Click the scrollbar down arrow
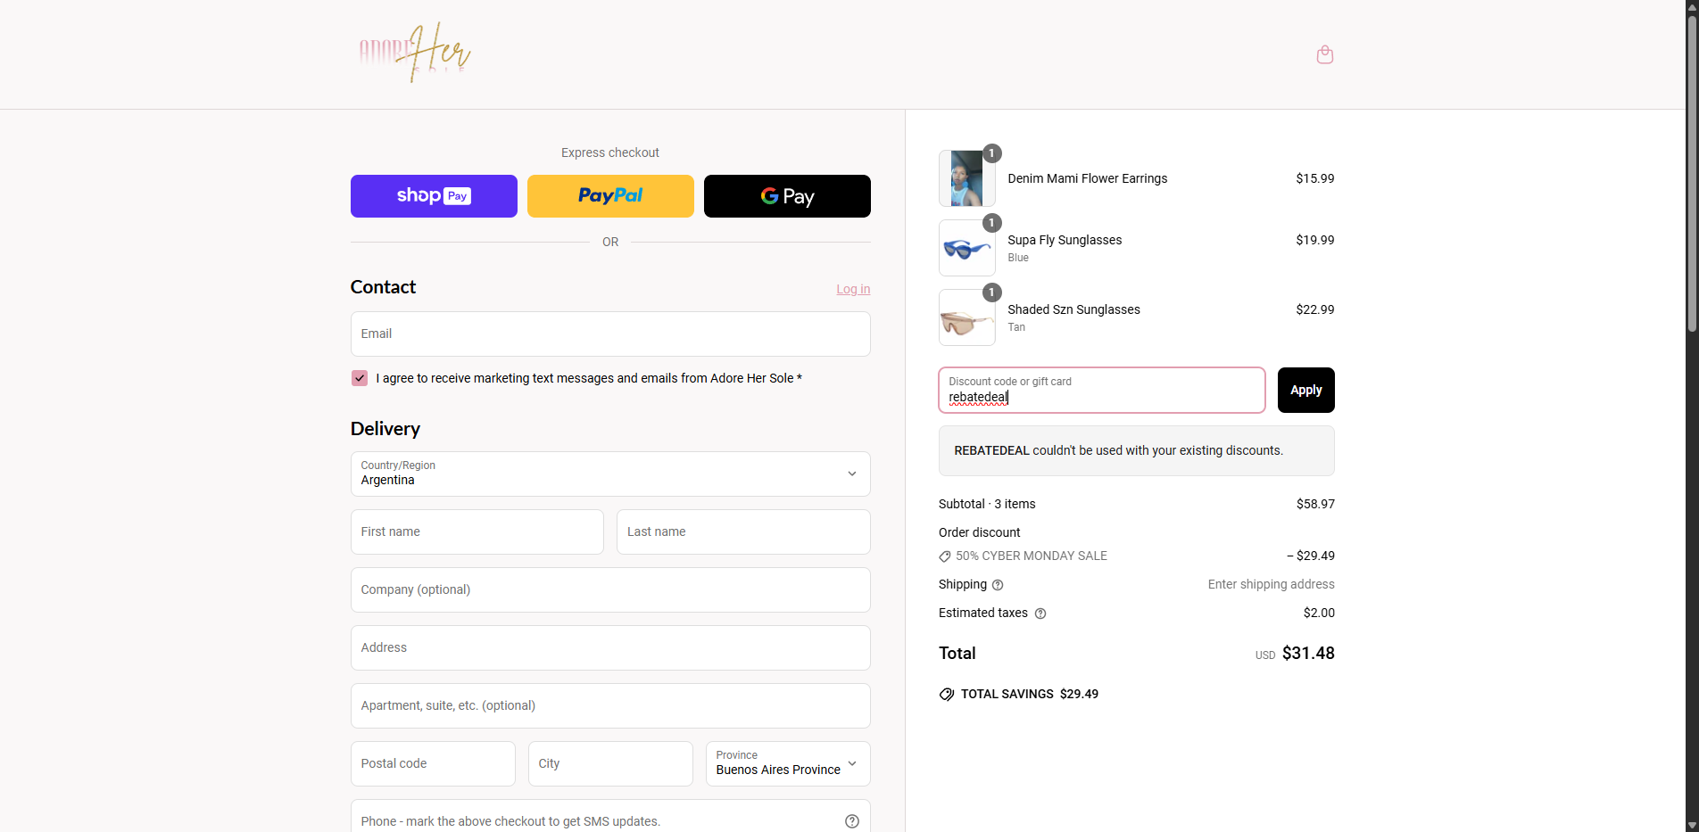The width and height of the screenshot is (1699, 832). [1692, 825]
